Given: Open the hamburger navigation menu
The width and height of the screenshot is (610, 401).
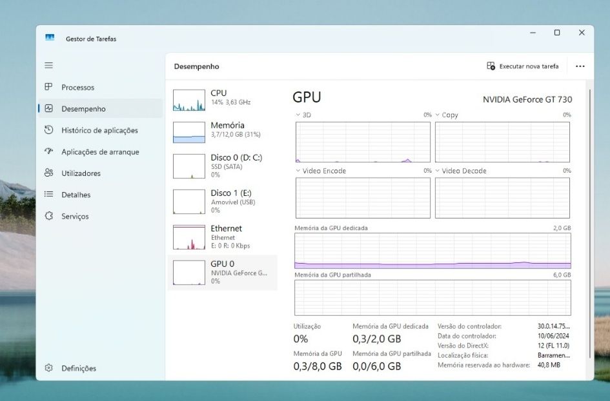Looking at the screenshot, I should (48, 65).
